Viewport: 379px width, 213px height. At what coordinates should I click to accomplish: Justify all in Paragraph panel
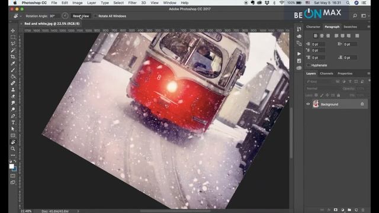pyautogui.click(x=357, y=35)
